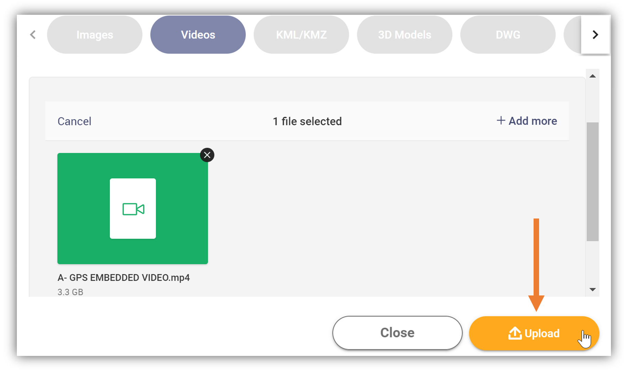Select the DWG tab
The height and width of the screenshot is (370, 624).
click(x=508, y=35)
